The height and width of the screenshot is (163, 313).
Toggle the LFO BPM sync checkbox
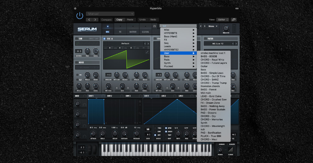click(166, 128)
